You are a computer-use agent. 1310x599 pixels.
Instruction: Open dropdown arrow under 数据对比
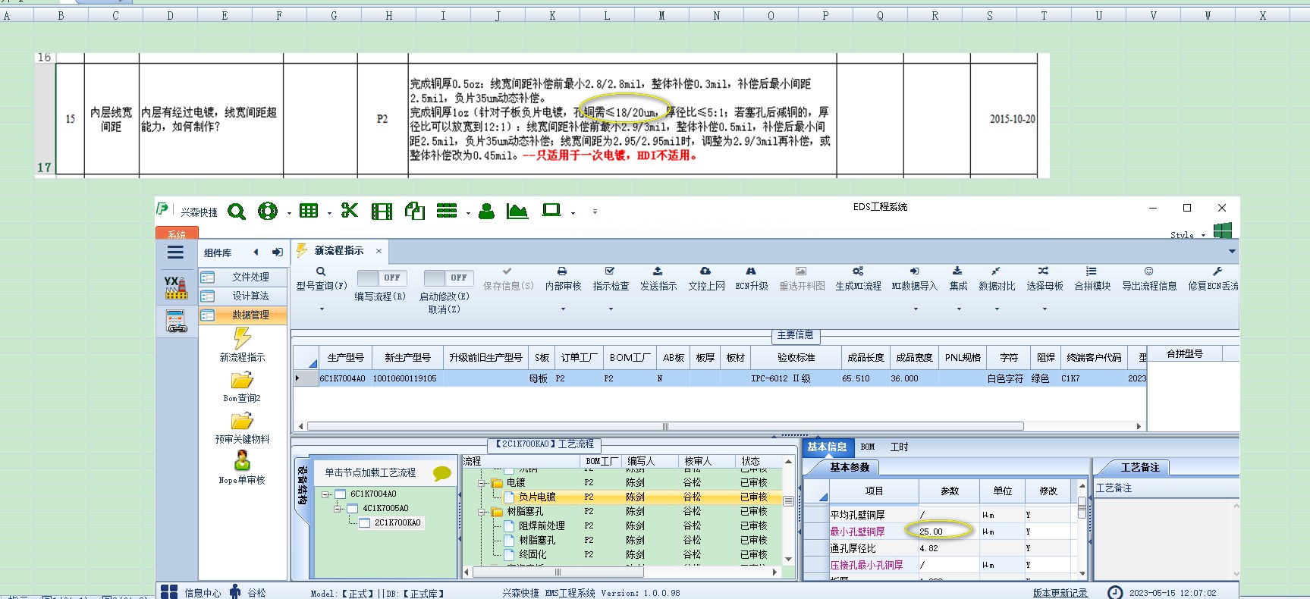997,309
